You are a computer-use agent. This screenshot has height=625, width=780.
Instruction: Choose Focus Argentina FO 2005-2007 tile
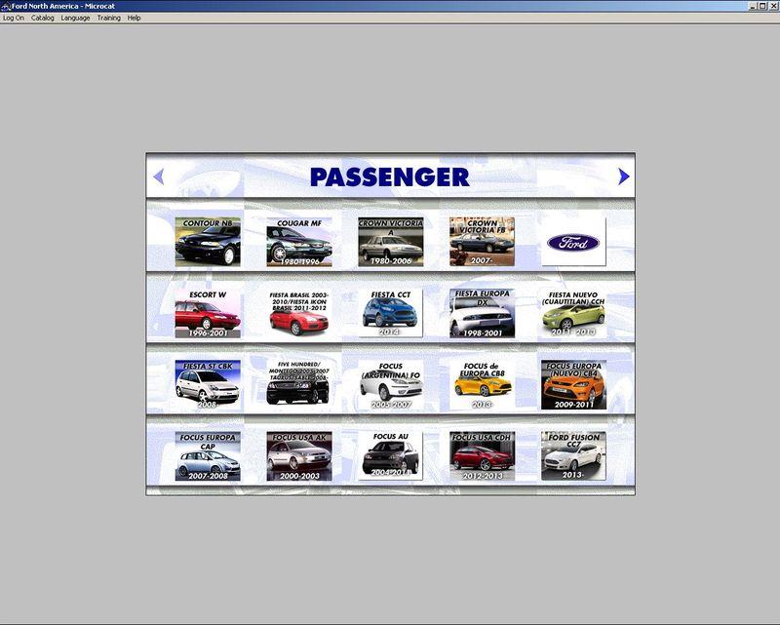(x=391, y=385)
